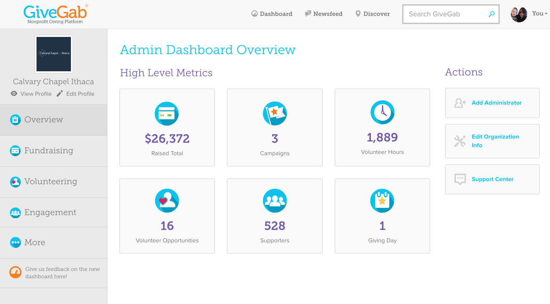
Task: Click the Campaigns flag icon
Action: (x=275, y=113)
